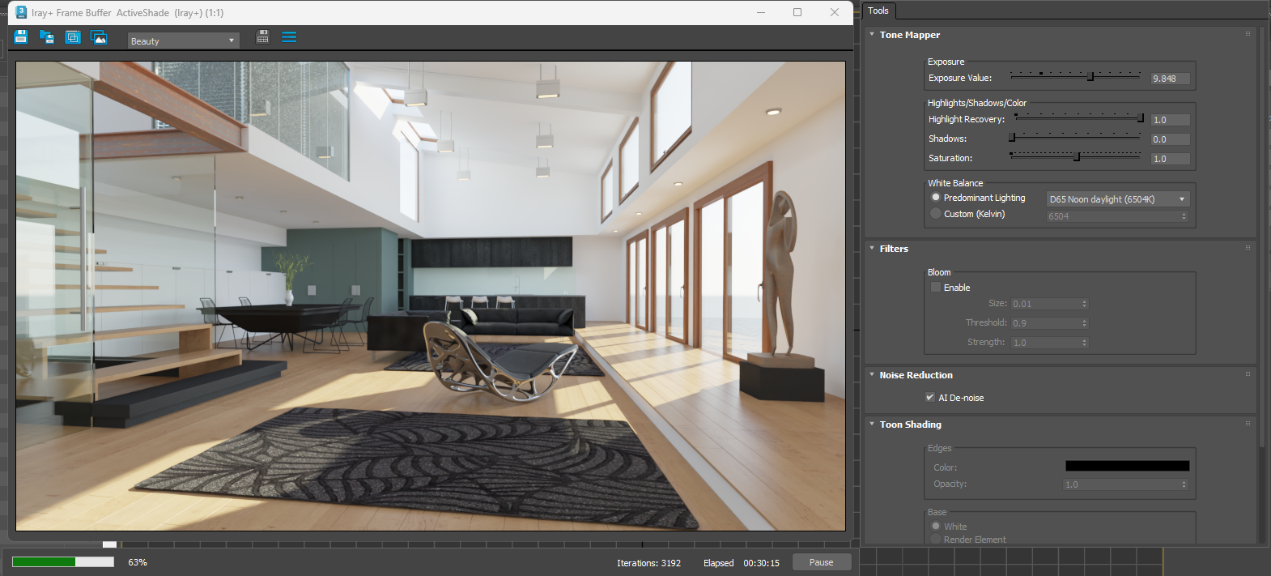
Task: Enable the Bloom filter checkbox
Action: point(936,288)
